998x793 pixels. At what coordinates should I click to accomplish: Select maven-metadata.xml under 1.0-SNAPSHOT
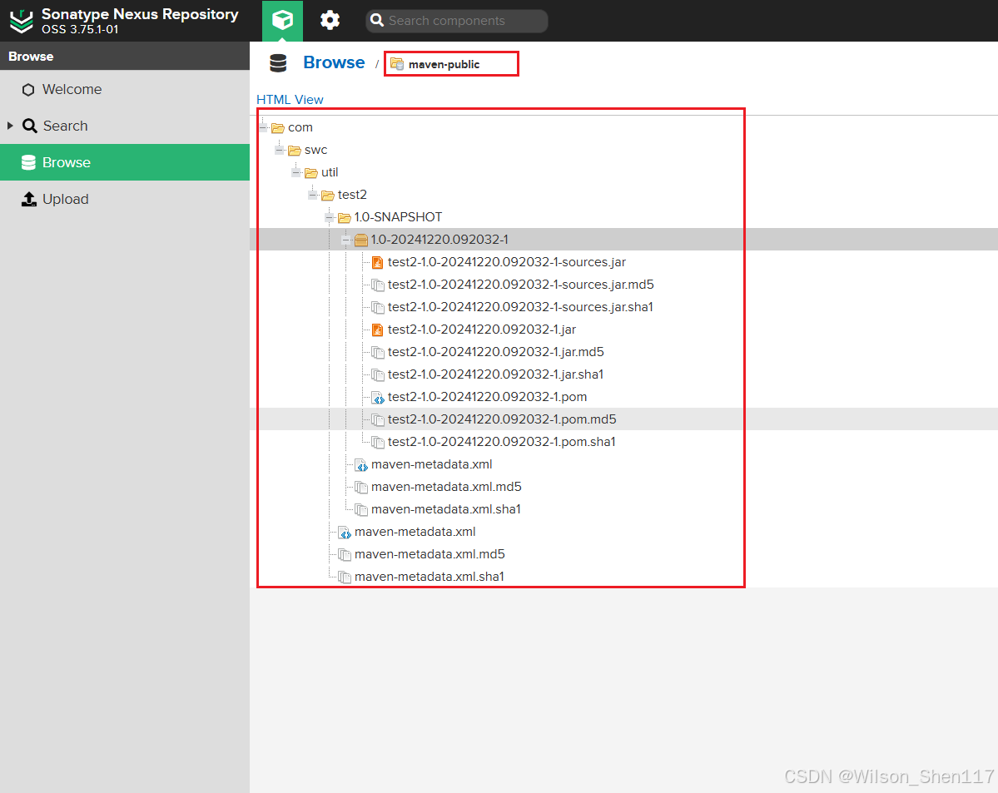[x=431, y=464]
